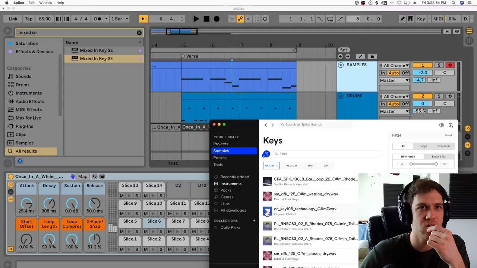Start playback with the Play button
The image size is (477, 268).
pos(196,19)
